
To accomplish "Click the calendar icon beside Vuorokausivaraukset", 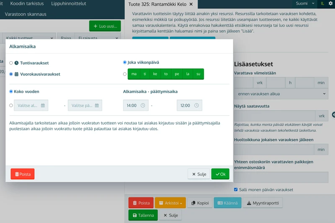I will point(16,74).
